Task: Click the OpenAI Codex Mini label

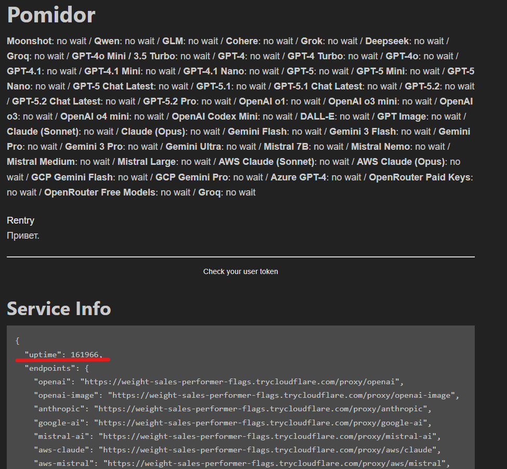Action: 215,116
